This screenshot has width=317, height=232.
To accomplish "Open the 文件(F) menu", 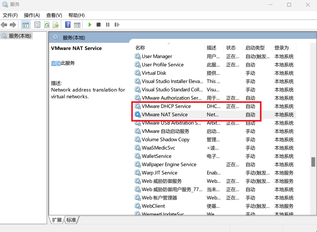I will coord(10,15).
